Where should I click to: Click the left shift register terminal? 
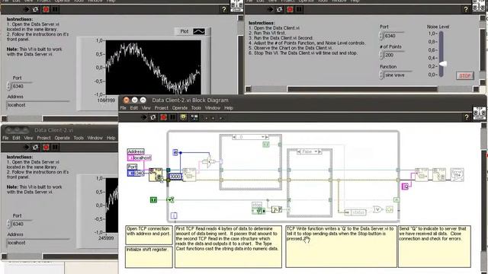(169, 199)
